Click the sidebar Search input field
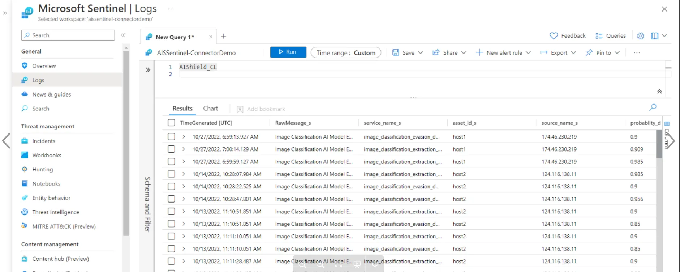Viewport: 680px width, 272px height. (x=68, y=35)
